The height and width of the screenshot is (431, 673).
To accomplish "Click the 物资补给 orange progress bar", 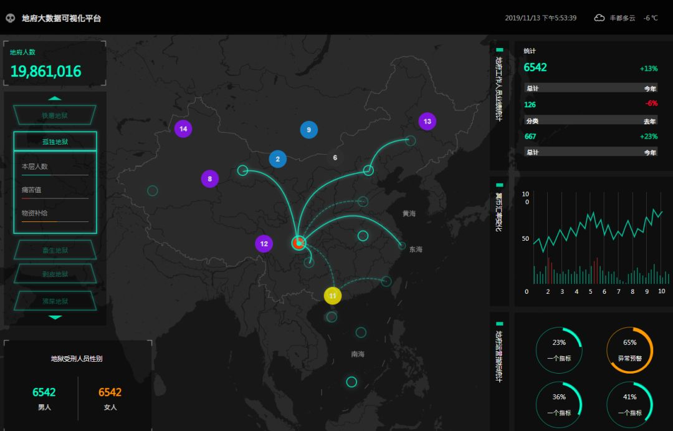I will [55, 221].
